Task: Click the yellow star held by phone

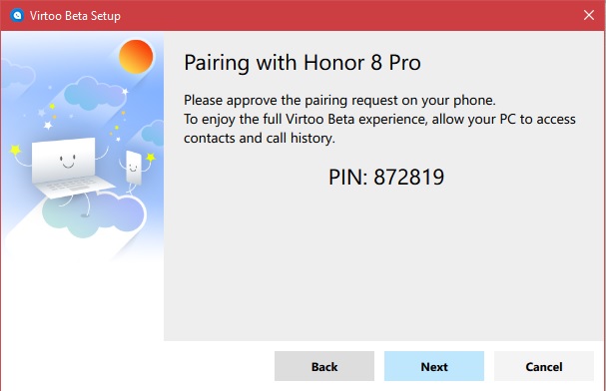Action: [x=151, y=157]
